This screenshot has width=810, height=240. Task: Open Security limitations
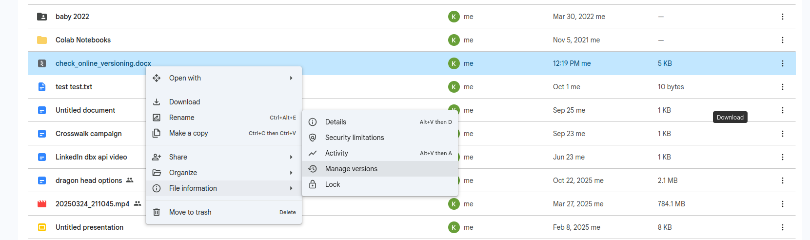click(380, 138)
